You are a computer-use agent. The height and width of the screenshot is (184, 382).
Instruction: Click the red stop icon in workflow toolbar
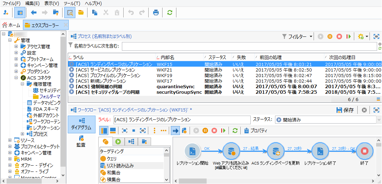tap(214, 131)
